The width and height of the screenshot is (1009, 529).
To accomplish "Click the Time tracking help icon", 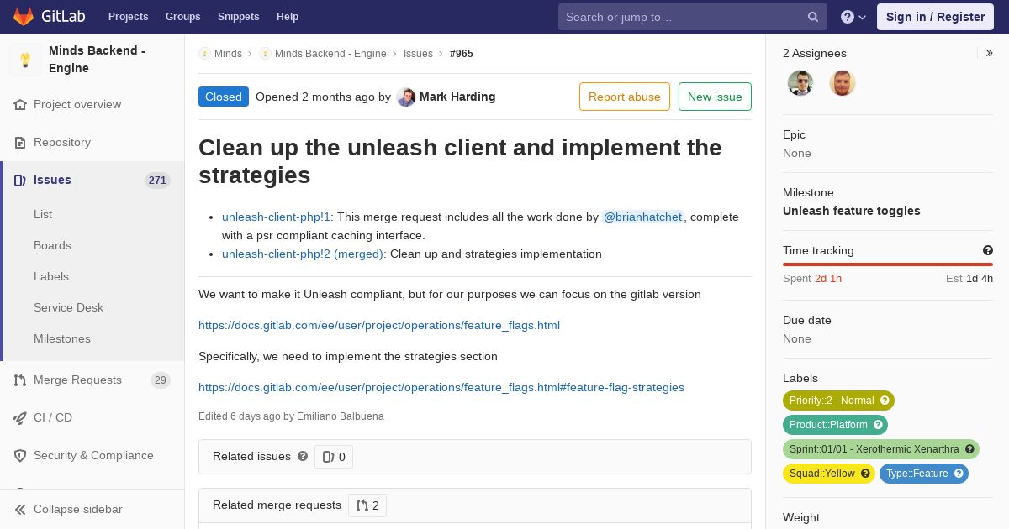I will [x=988, y=250].
